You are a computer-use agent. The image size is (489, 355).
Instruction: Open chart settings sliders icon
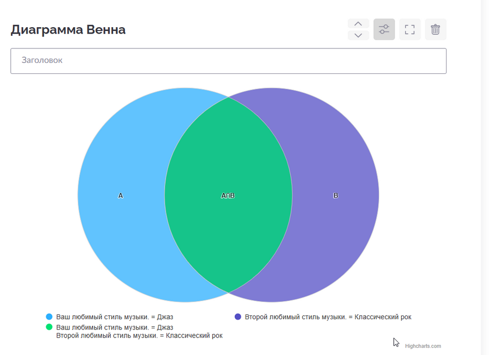tap(384, 29)
